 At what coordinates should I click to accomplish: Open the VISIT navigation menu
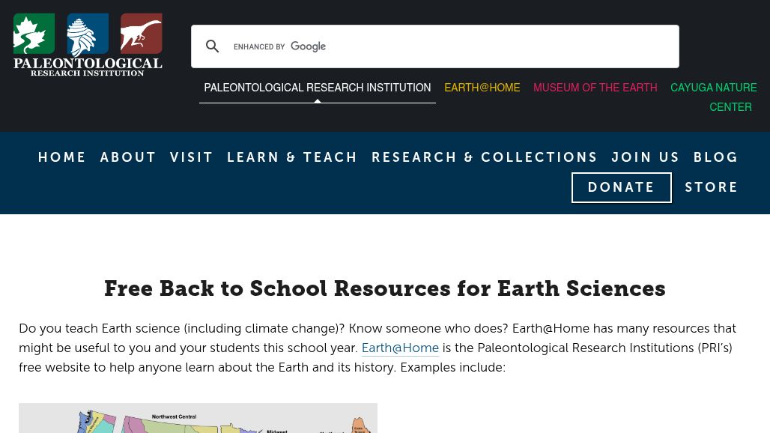[x=192, y=157]
